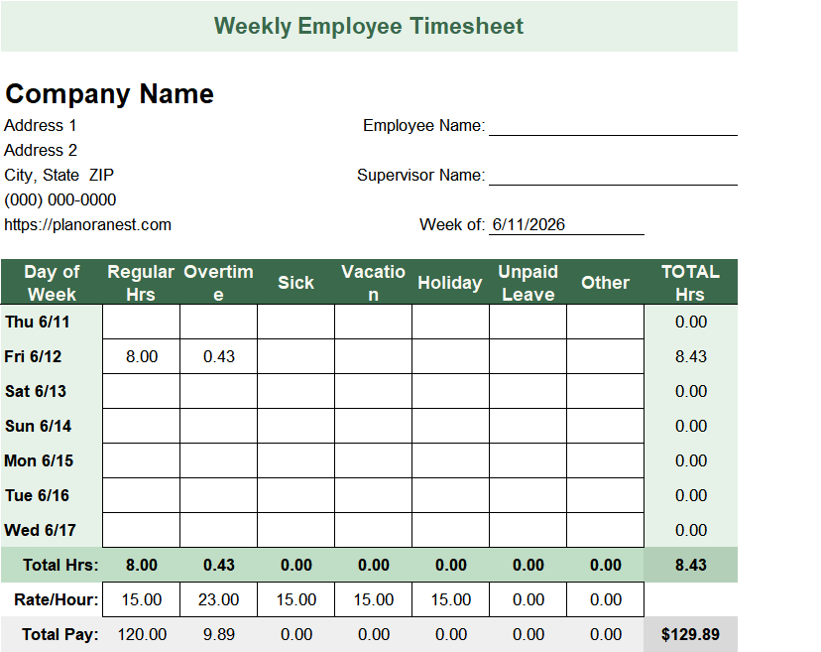Click Monday's empty Vacation cell
The image size is (821, 652).
(374, 460)
